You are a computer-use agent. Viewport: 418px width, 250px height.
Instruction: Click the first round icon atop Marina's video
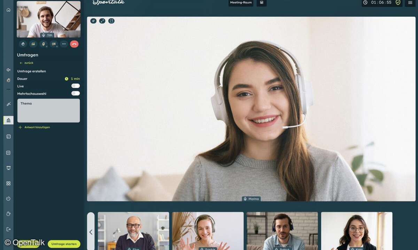93,21
